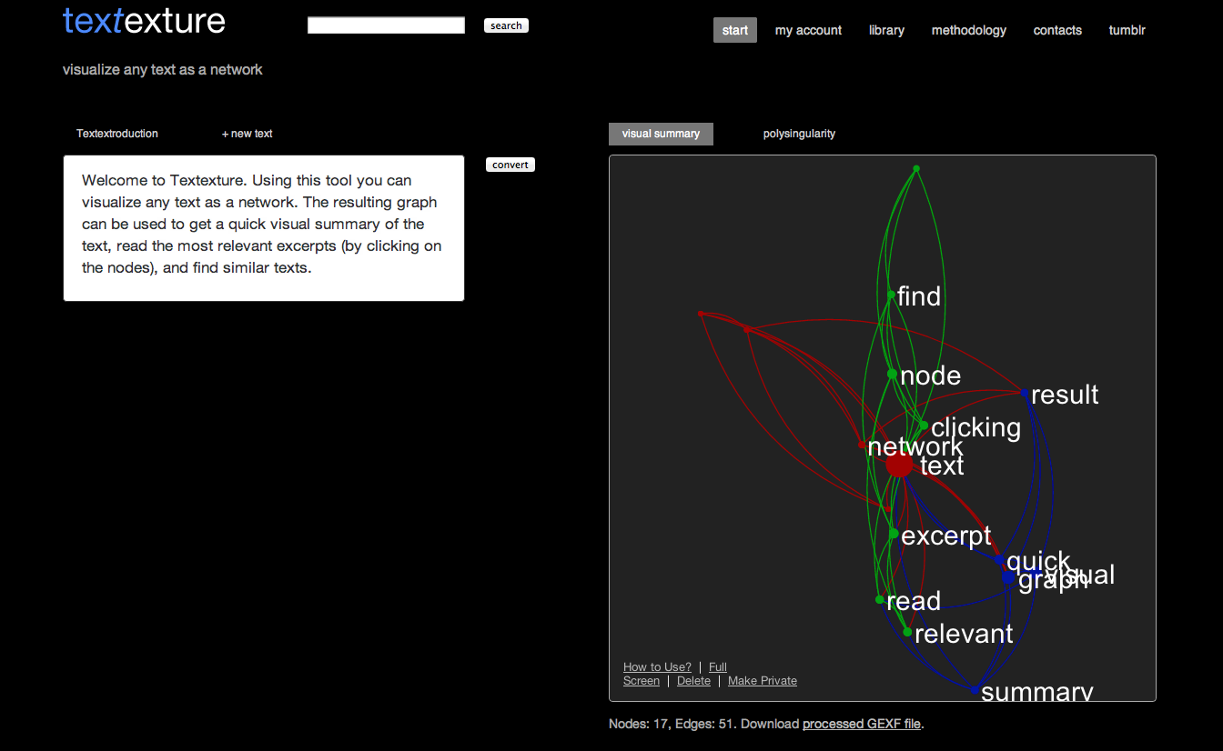
Task: Click the network node in graph
Action: (862, 446)
